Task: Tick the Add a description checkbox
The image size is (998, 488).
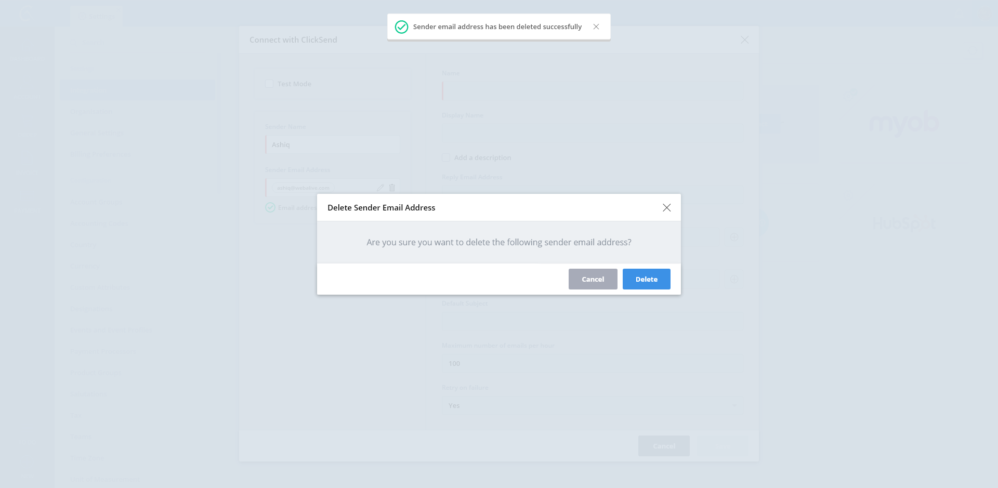Action: point(446,157)
